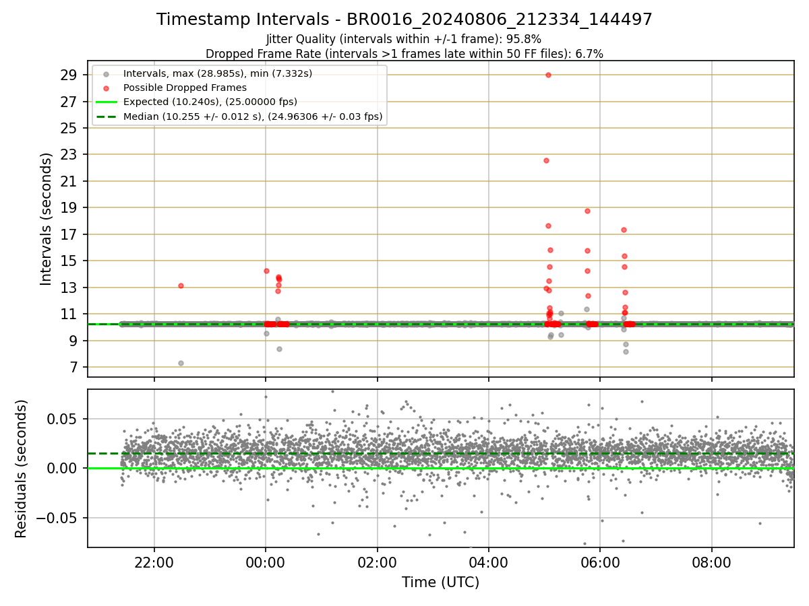Image resolution: width=809 pixels, height=606 pixels.
Task: Click the red point near 17.3 seconds after 06:00
Action: (624, 230)
